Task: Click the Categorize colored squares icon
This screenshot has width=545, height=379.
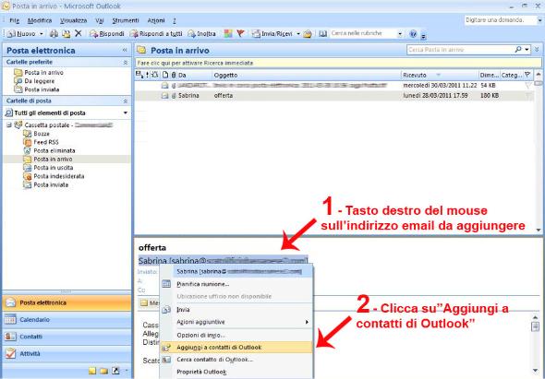Action: click(228, 34)
